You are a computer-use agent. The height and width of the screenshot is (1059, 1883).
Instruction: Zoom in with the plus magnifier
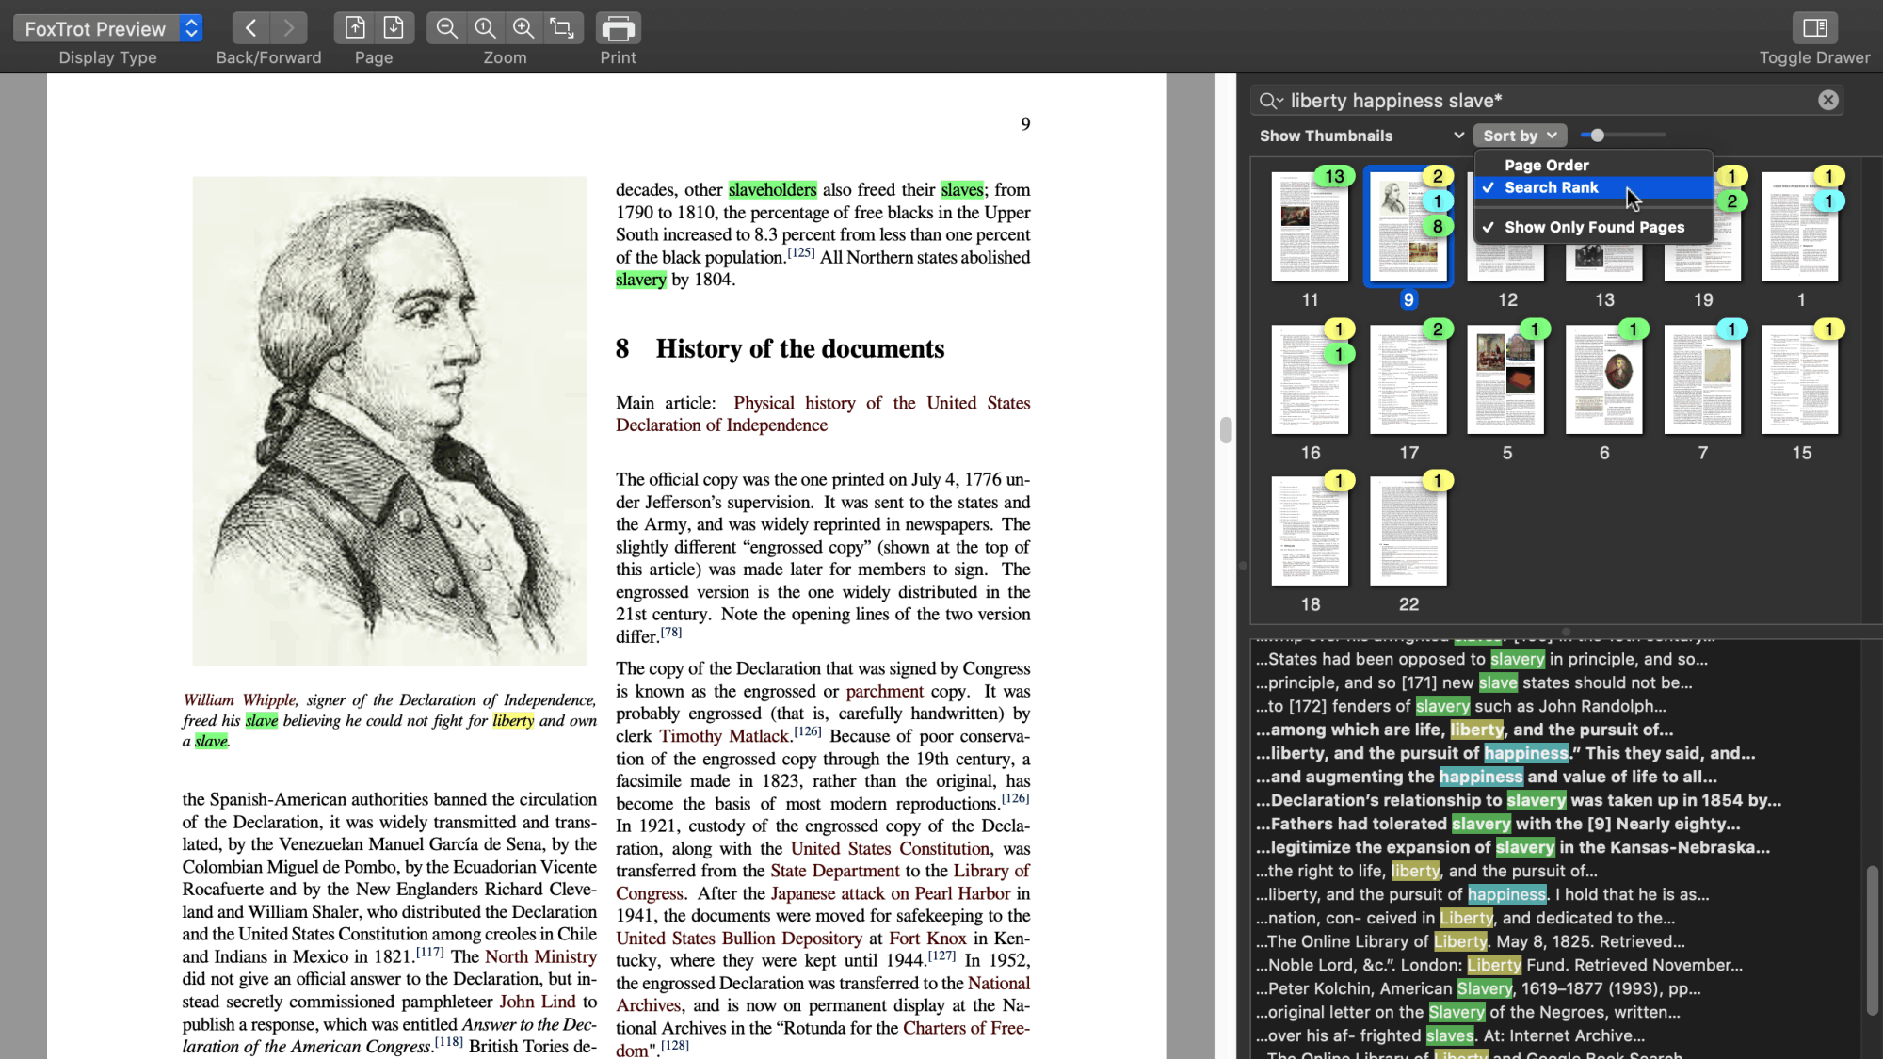pos(523,28)
